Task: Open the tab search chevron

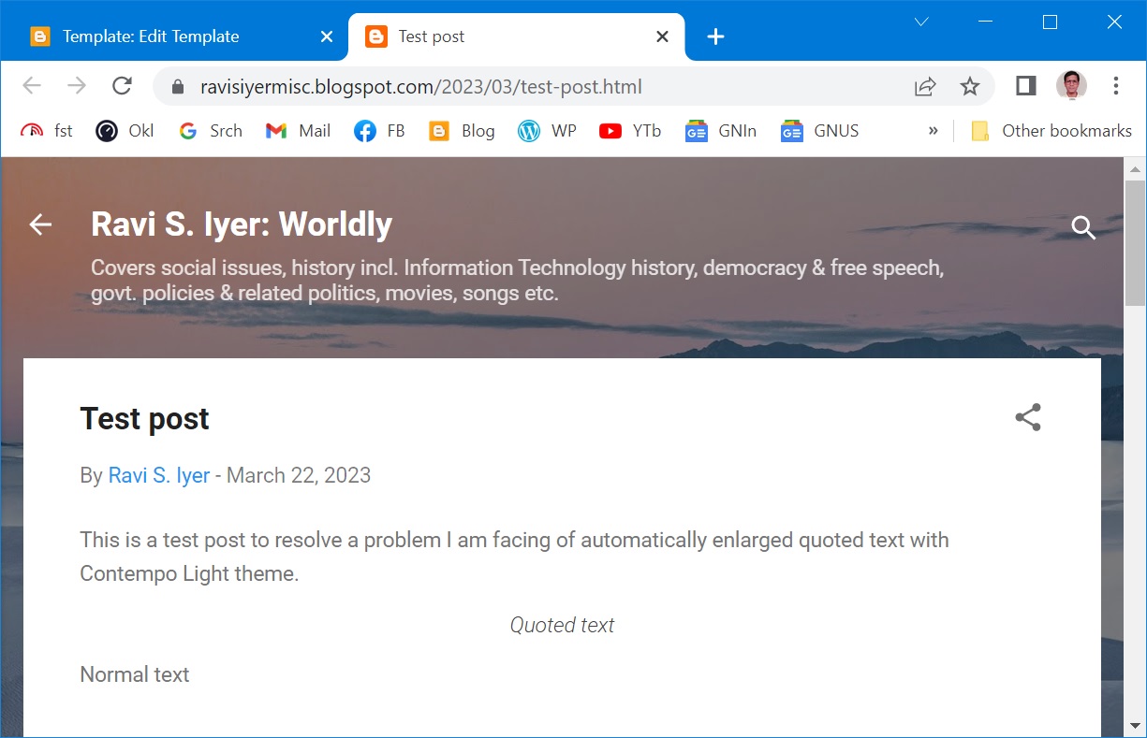Action: pyautogui.click(x=920, y=22)
